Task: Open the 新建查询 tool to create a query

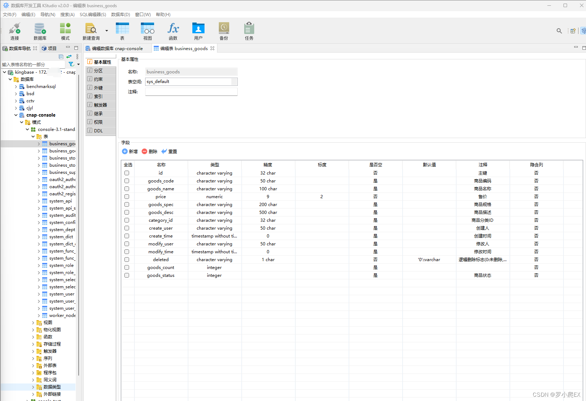Action: [90, 30]
